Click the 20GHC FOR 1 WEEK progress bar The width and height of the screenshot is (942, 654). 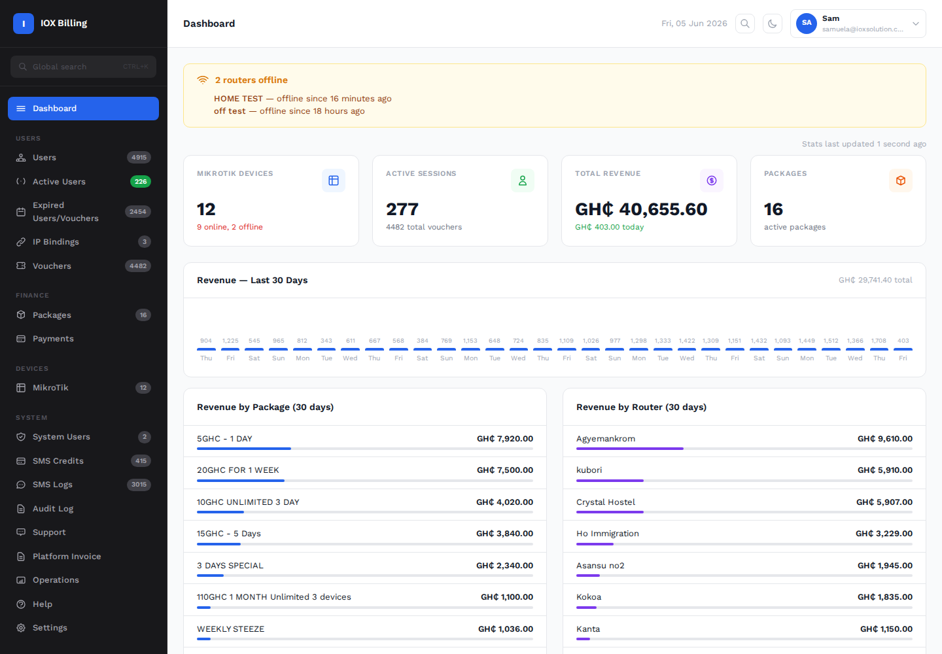point(365,481)
